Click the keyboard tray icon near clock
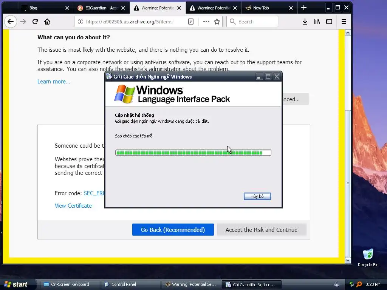Screen dimensions: 387x290 coord(337,284)
